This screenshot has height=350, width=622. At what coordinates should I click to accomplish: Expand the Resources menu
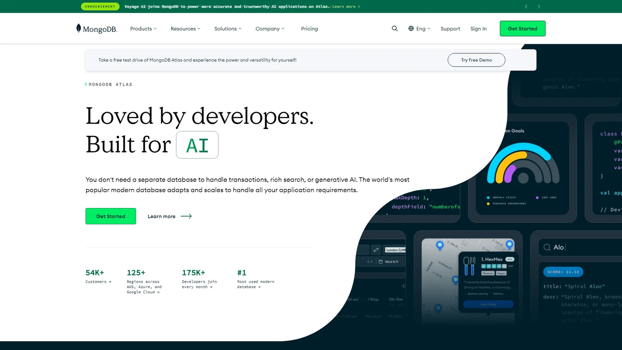point(185,29)
